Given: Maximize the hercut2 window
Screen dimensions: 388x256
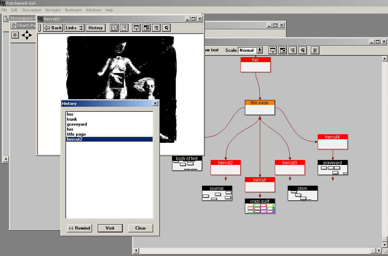Looking at the screenshot, I should 193,19.
